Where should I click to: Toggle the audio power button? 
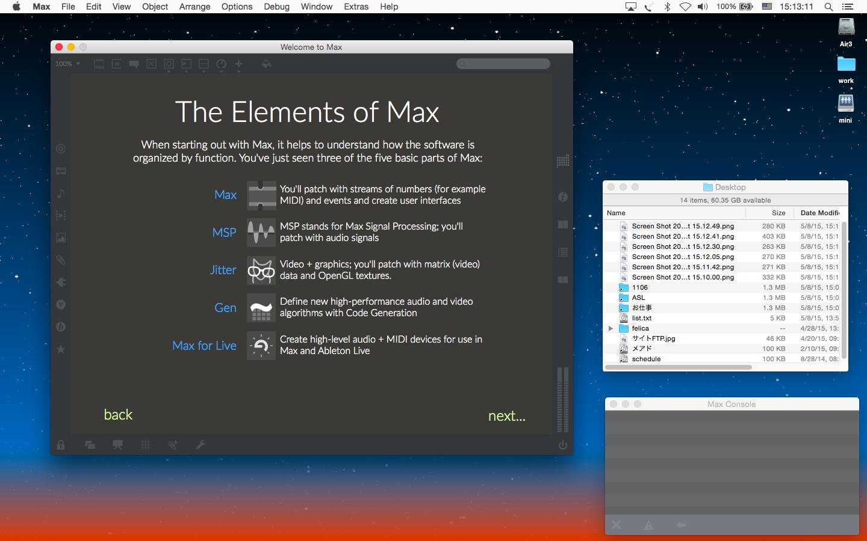click(563, 445)
